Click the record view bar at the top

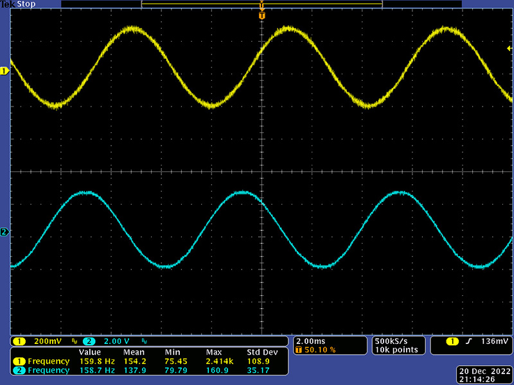pos(261,4)
